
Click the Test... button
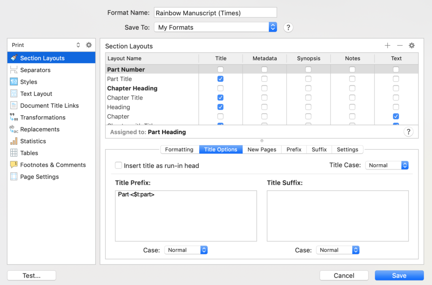pos(31,275)
